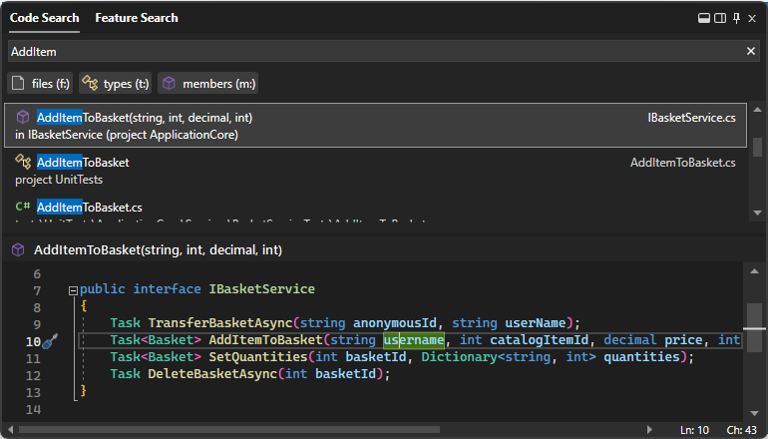The image size is (768, 439).
Task: Click the Ln: 10 line indicator
Action: (694, 430)
